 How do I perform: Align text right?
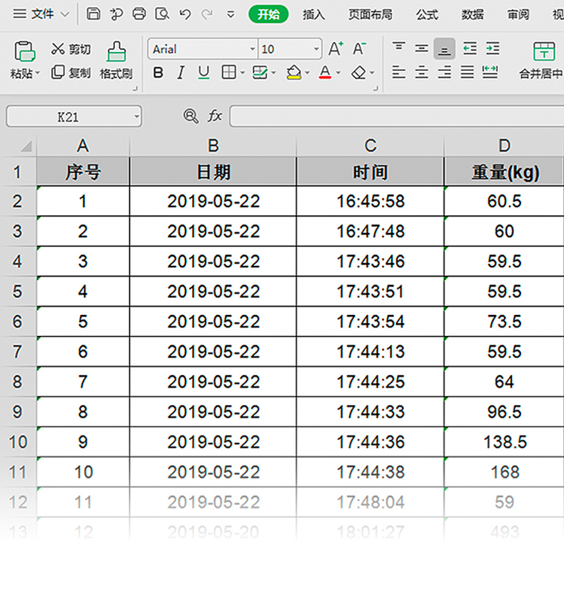click(444, 72)
